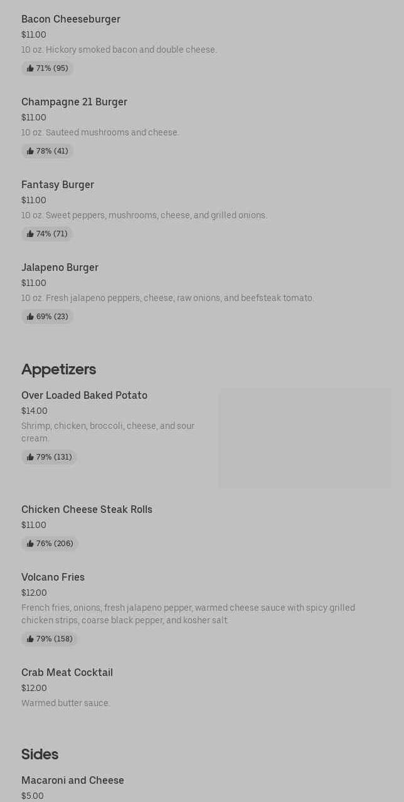Click thumbs-up icon under Jalapeno Burger
This screenshot has height=802, width=404.
point(30,317)
